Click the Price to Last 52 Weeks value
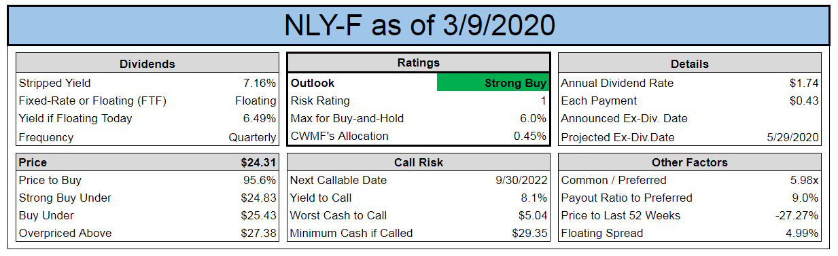This screenshot has width=838, height=256. click(796, 215)
